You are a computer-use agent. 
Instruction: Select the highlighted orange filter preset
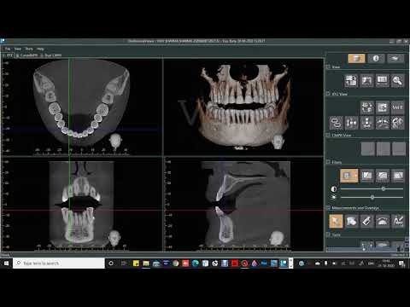(348, 176)
